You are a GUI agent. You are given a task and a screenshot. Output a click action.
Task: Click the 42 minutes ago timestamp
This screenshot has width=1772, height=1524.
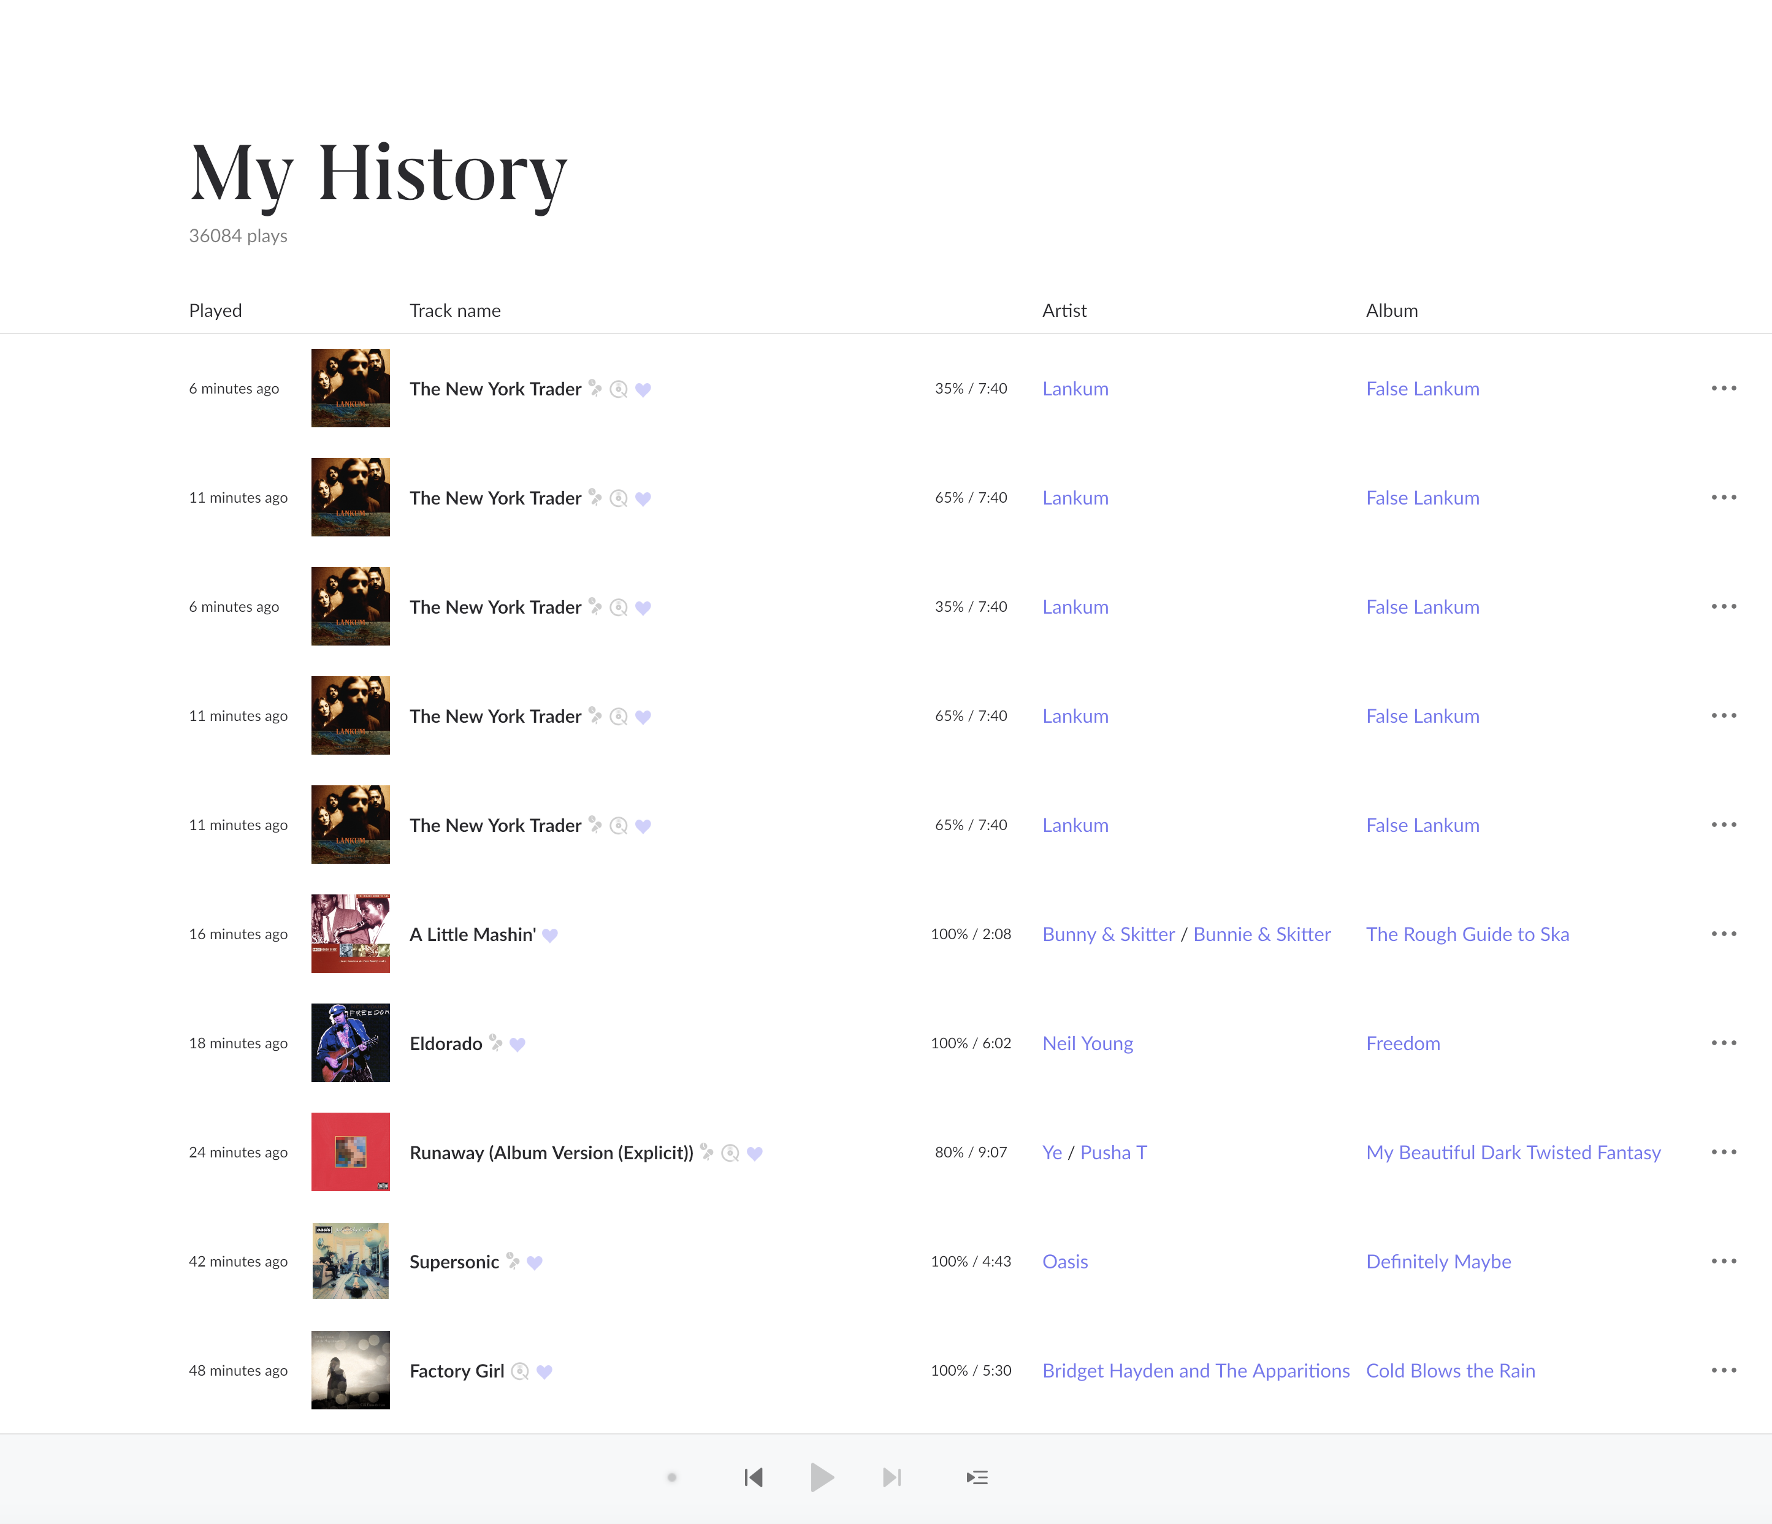pos(238,1262)
